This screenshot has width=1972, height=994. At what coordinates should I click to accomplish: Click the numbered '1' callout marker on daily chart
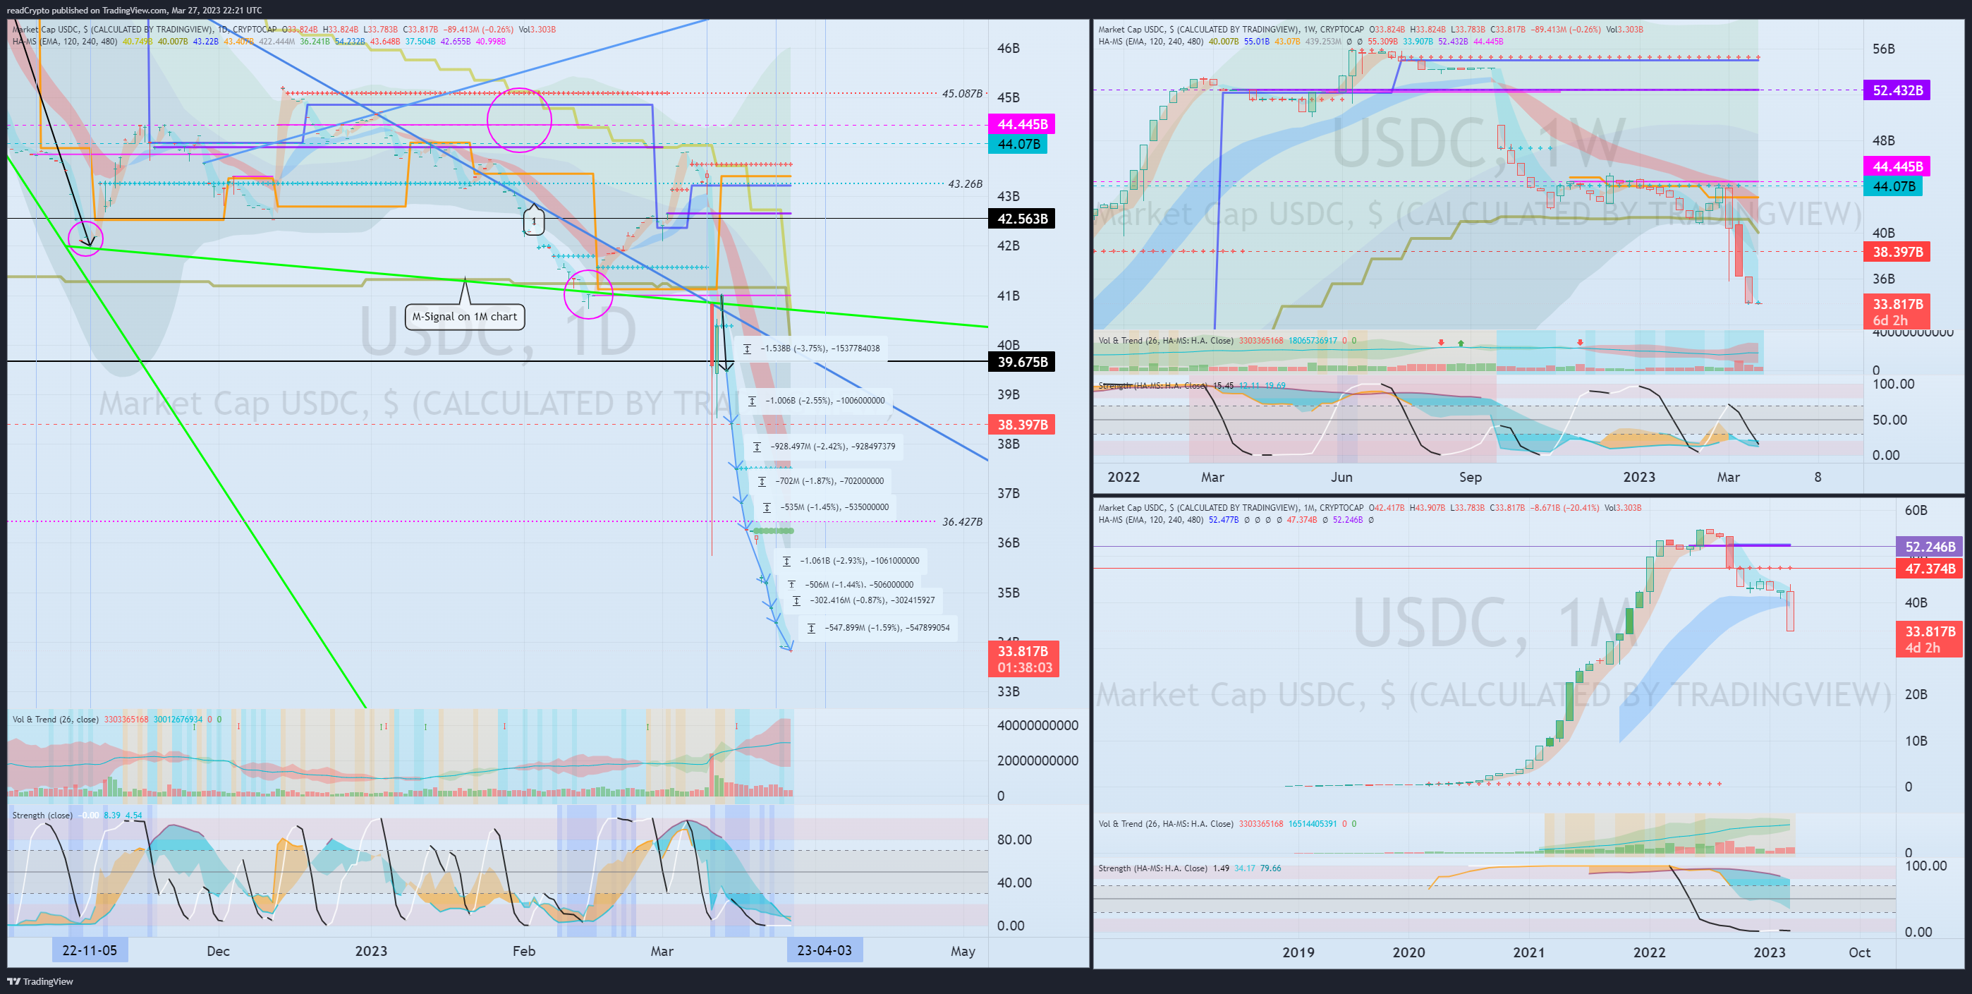(x=534, y=222)
